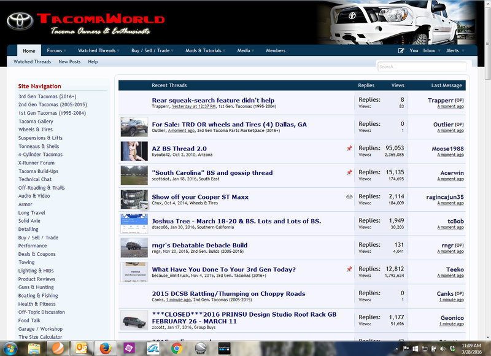The height and width of the screenshot is (356, 491).
Task: Click the volume speaker icon in system tray
Action: click(x=443, y=349)
